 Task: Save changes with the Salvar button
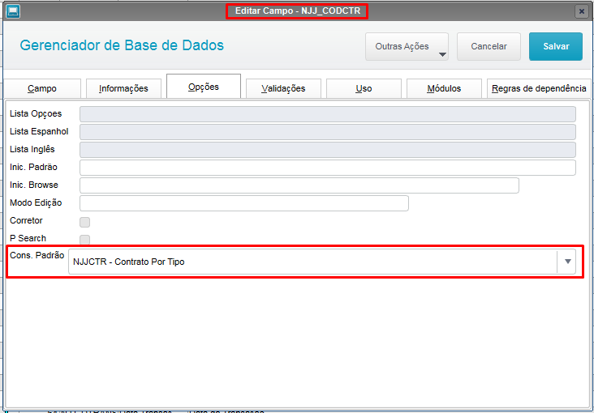(556, 46)
